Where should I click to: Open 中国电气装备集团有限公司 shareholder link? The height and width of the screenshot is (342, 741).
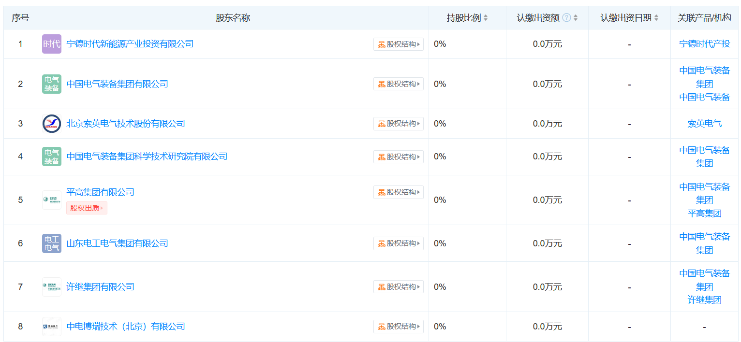[117, 84]
